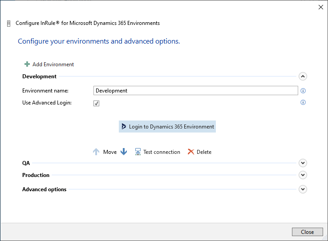Click Test connection text
This screenshot has width=328, height=241.
[162, 152]
